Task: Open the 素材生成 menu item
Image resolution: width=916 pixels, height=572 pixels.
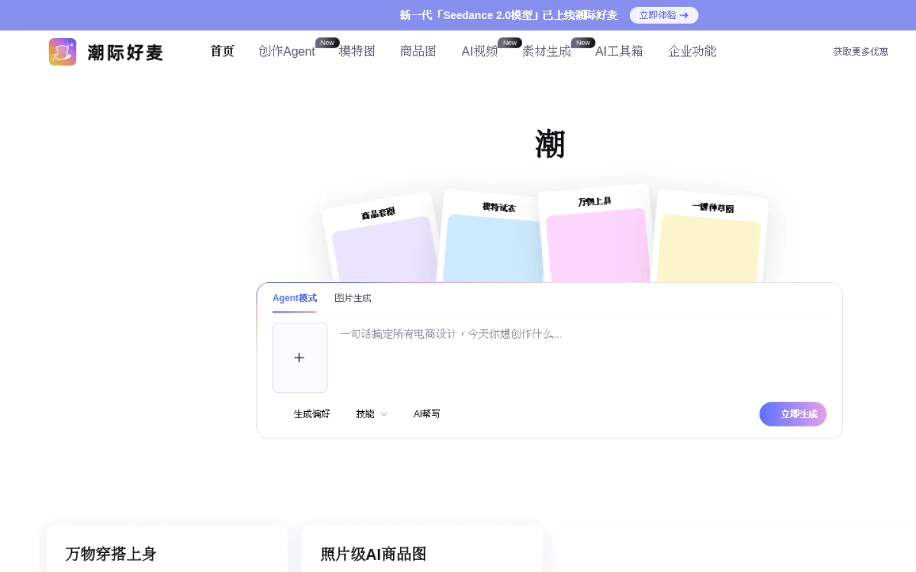Action: coord(546,51)
